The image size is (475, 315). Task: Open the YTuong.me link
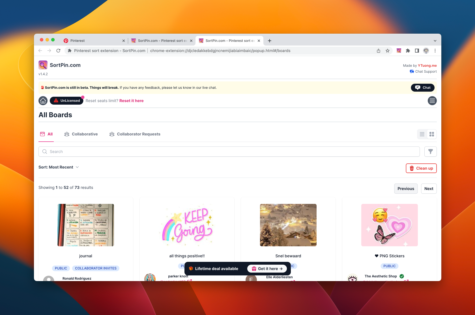[x=427, y=66]
